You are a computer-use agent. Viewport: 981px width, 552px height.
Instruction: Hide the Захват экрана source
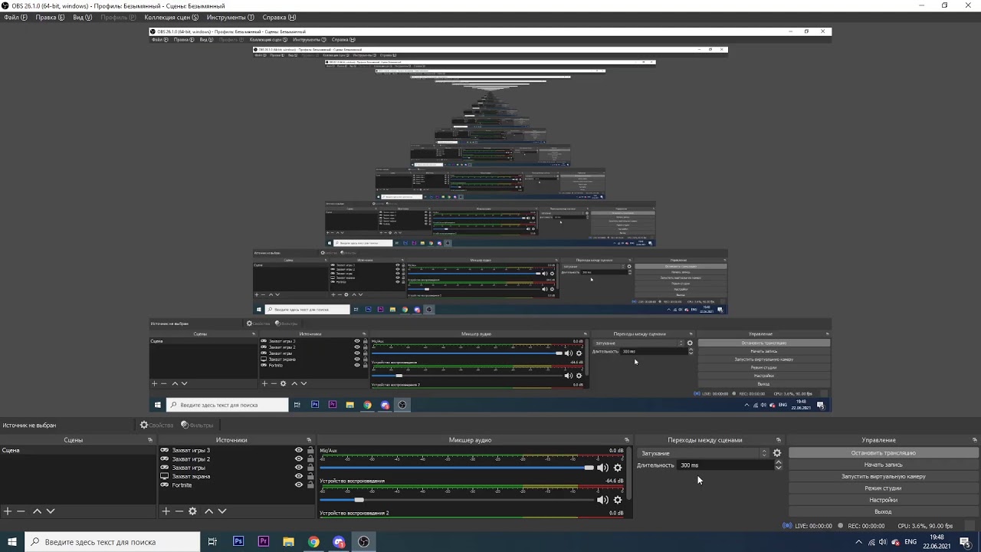(x=299, y=476)
